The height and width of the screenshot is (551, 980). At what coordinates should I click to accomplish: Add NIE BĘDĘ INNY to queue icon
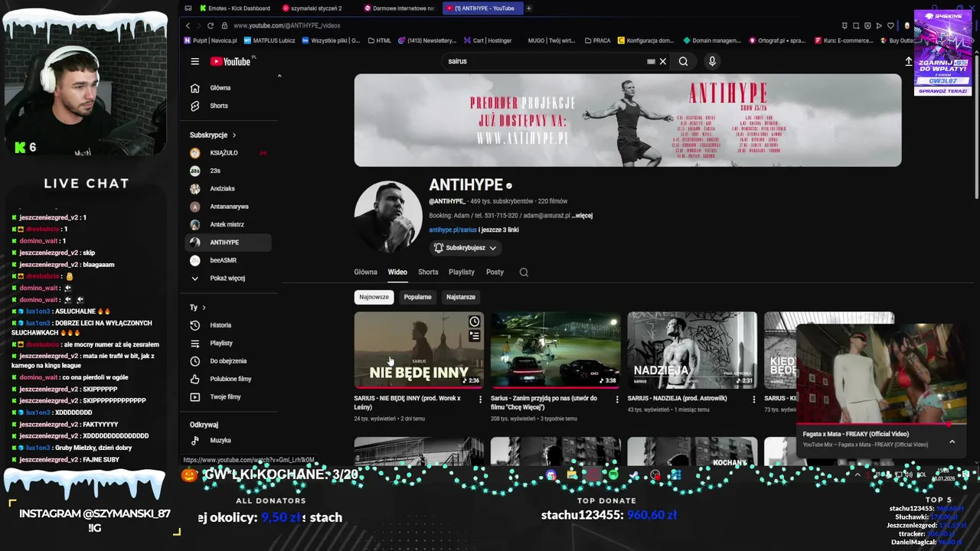click(x=475, y=336)
